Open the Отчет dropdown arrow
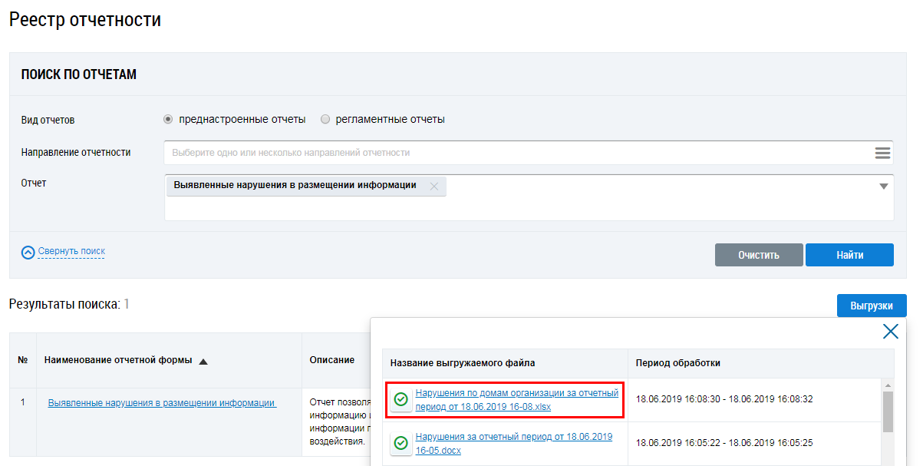The image size is (923, 466). [x=883, y=187]
